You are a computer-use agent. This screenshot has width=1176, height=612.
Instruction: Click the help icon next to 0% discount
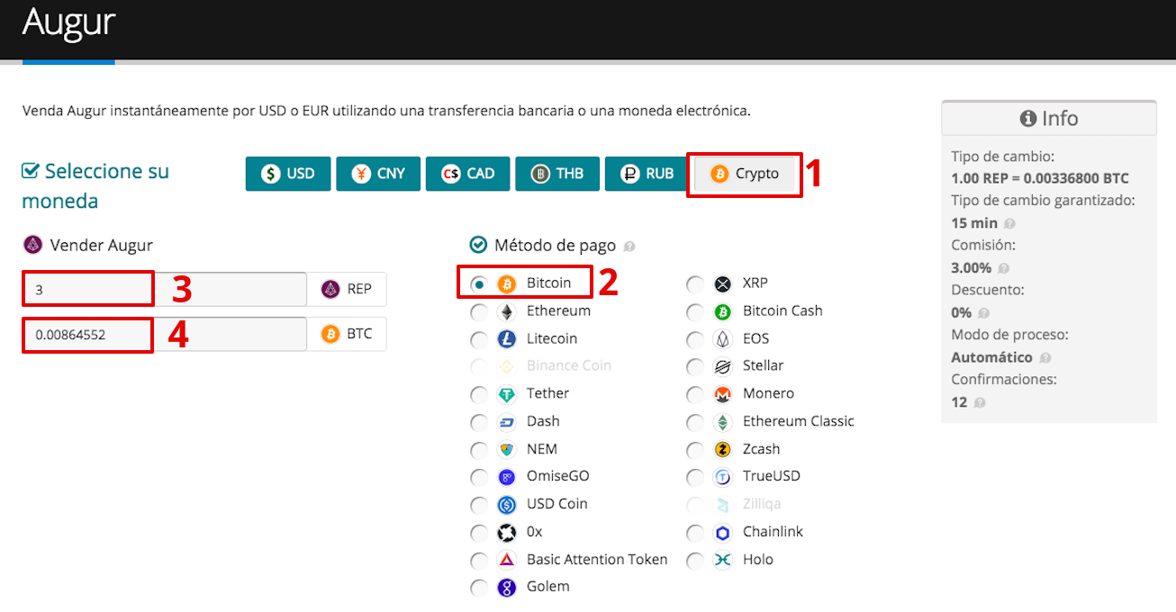pyautogui.click(x=983, y=313)
